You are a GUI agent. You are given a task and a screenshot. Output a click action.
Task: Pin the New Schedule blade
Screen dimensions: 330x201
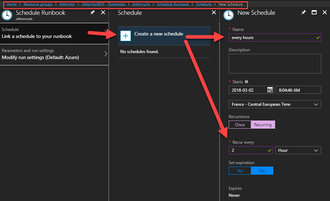coord(304,13)
